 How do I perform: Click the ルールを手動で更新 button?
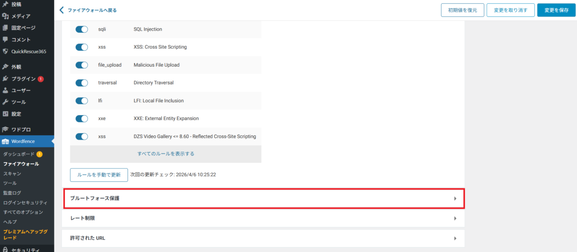tap(99, 175)
